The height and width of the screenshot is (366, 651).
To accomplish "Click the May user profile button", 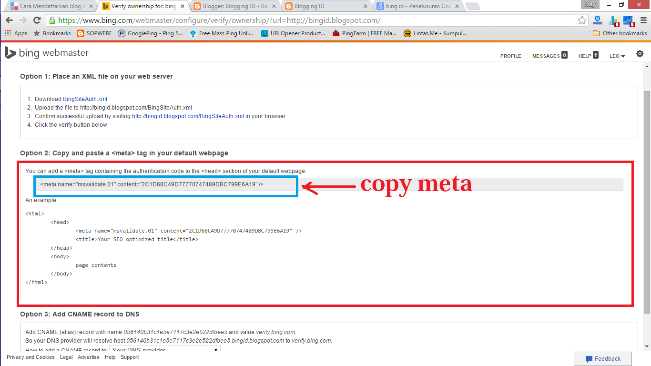I will tap(590, 4).
